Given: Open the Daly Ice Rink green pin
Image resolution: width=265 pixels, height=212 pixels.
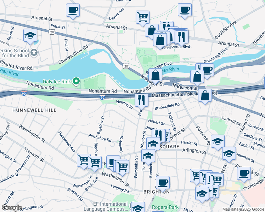Looking at the screenshot, I should (76, 81).
